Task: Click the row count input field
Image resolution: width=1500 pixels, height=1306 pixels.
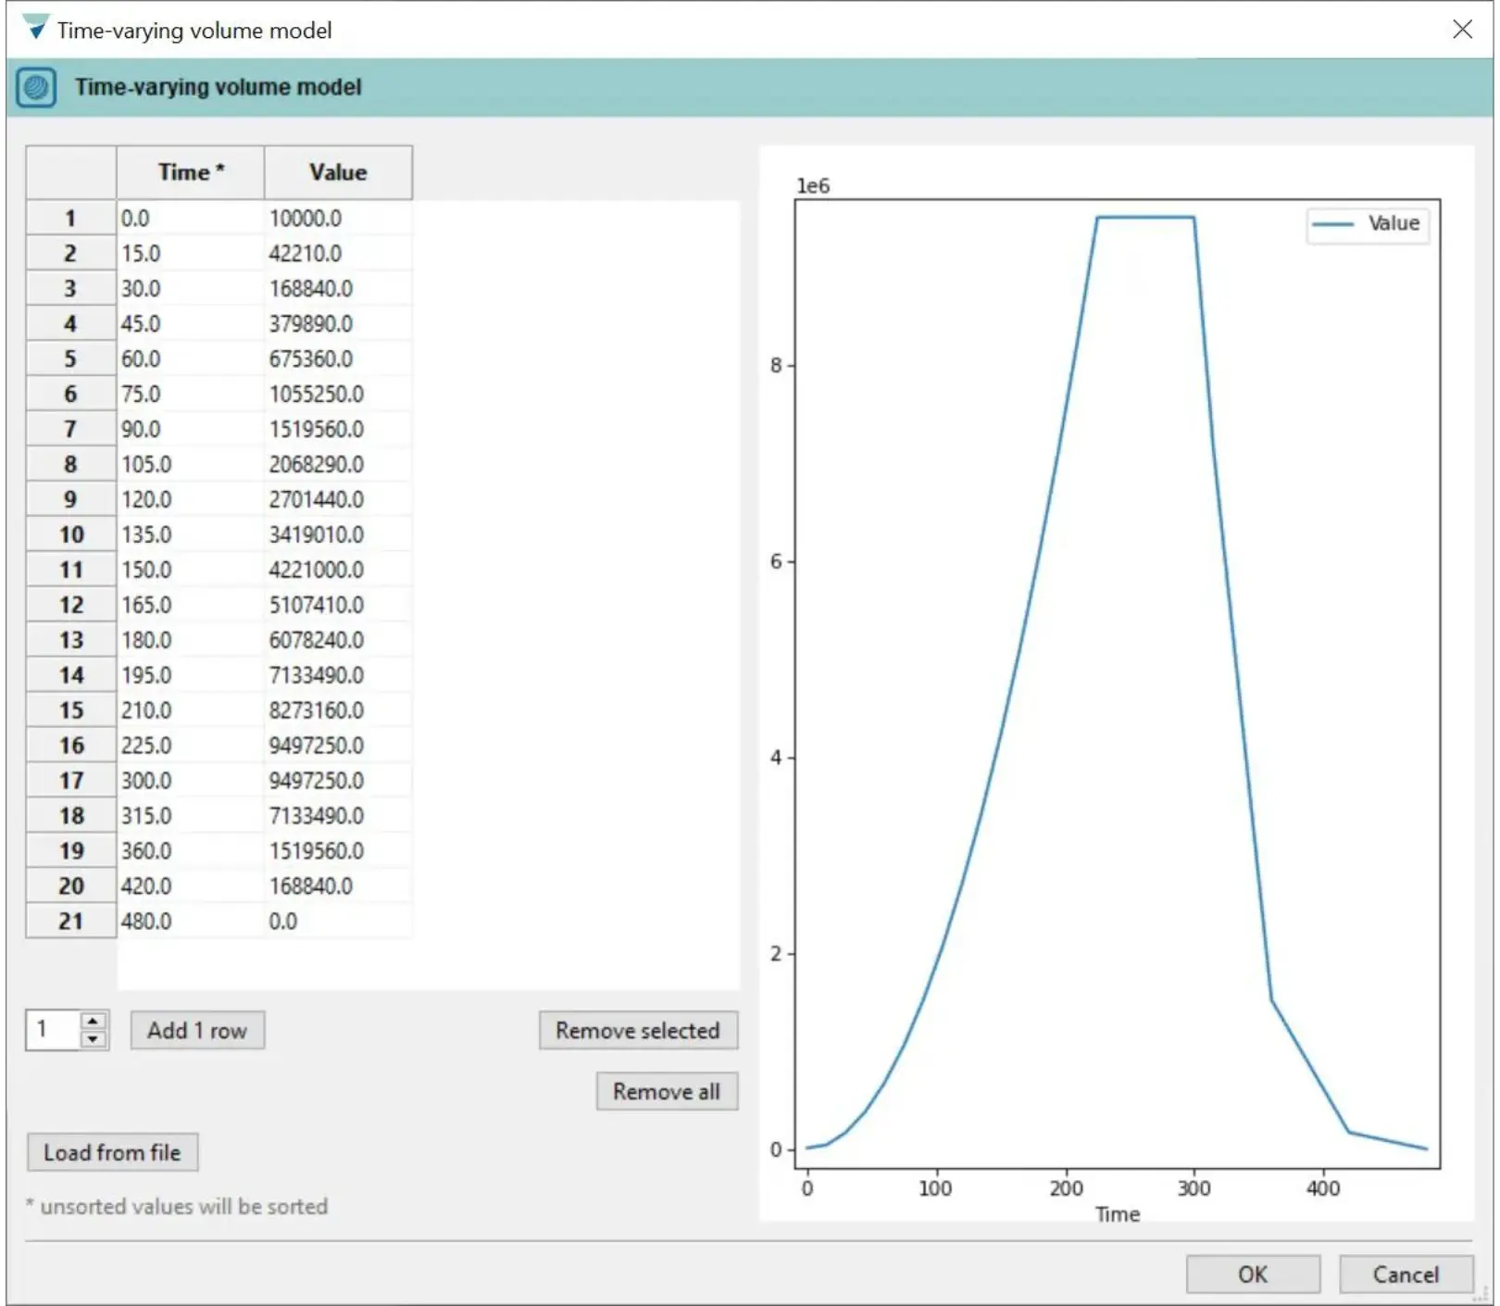Action: [54, 1030]
